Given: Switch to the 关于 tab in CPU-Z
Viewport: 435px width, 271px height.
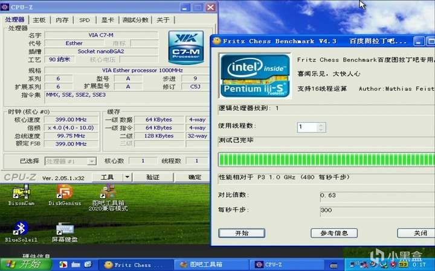Looking at the screenshot, I should pos(163,20).
